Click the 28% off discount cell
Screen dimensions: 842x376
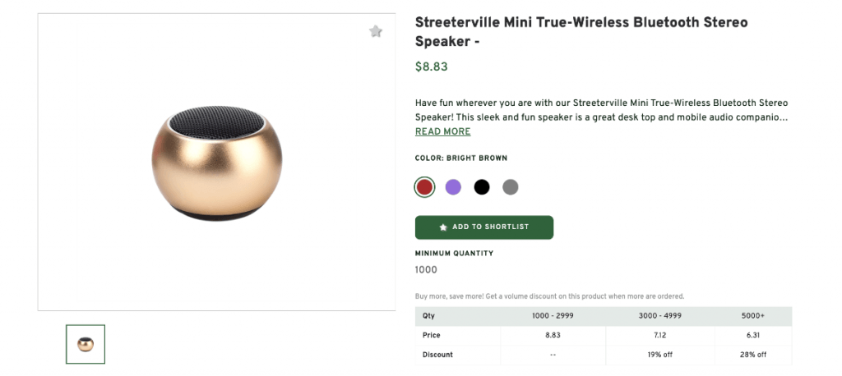752,355
